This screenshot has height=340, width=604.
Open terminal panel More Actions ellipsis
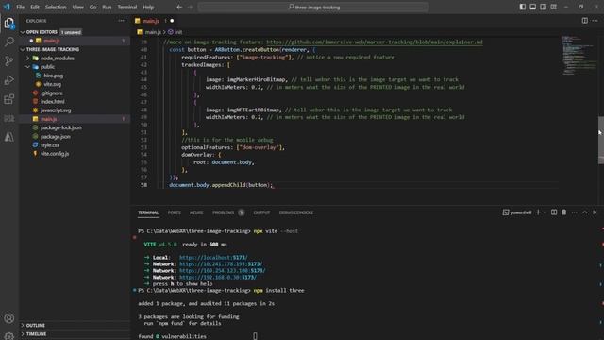click(575, 212)
